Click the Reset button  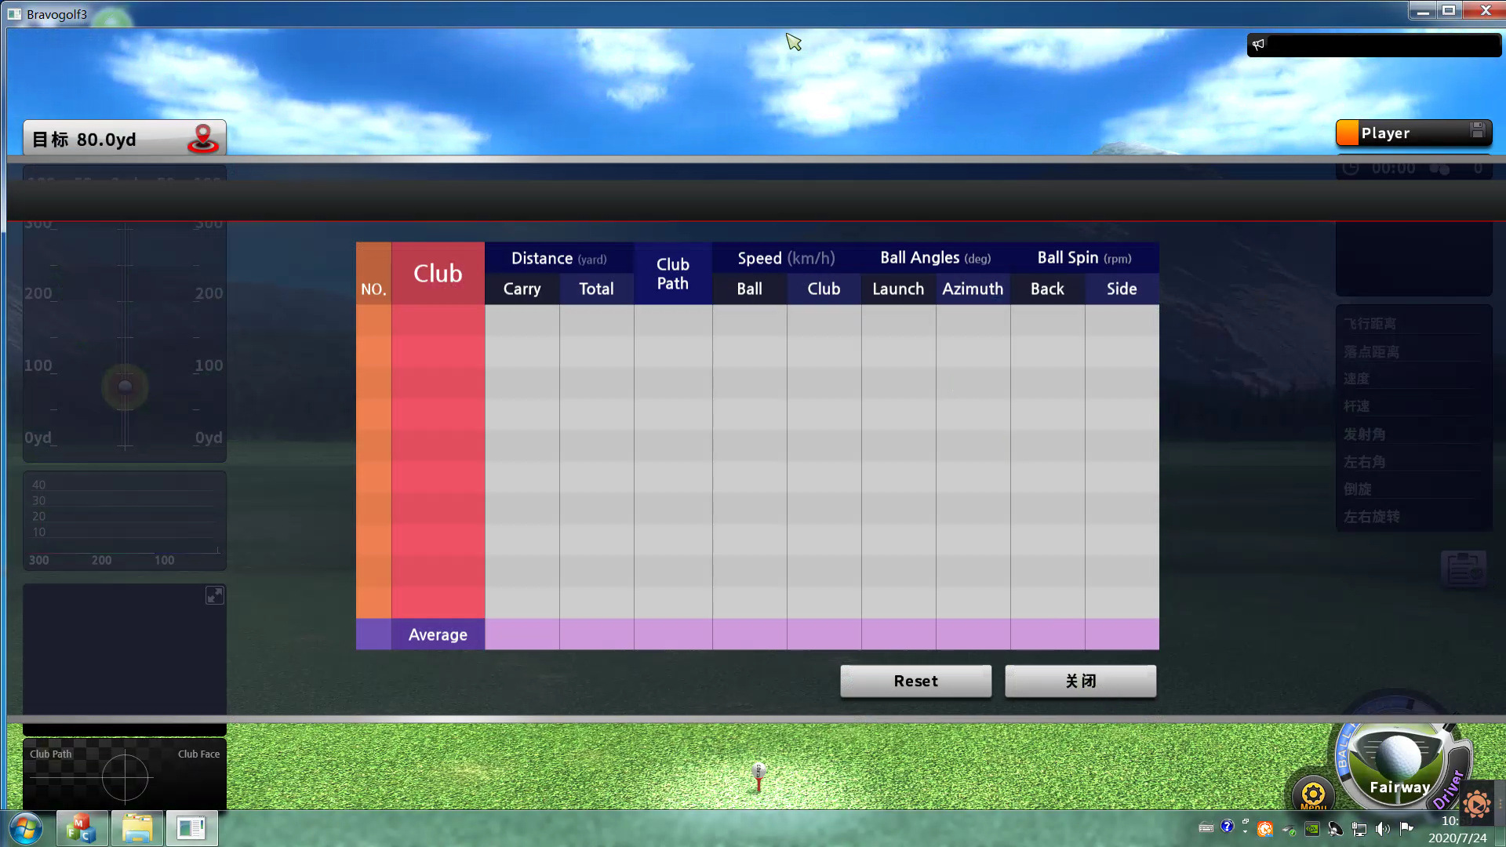click(915, 681)
